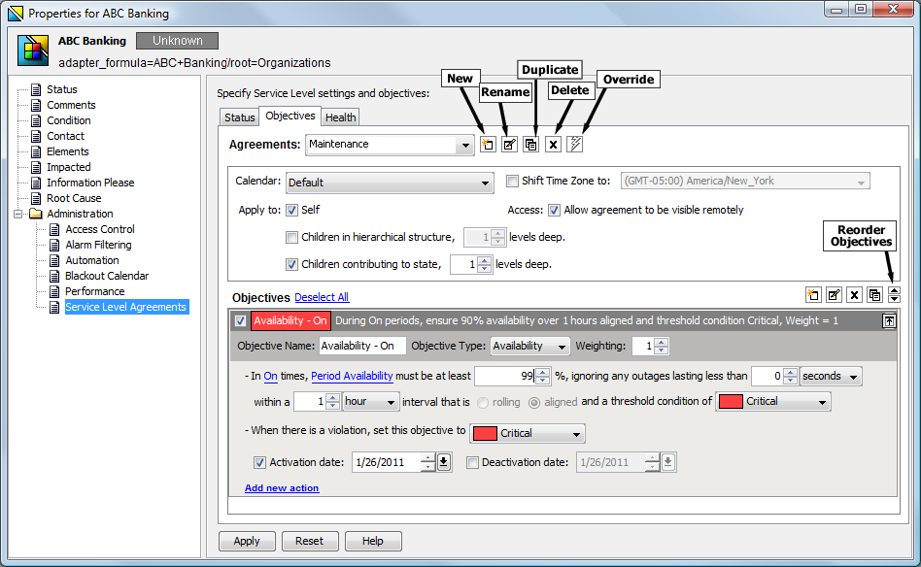Enable the Deactivation date checkbox
The height and width of the screenshot is (567, 921).
(472, 462)
